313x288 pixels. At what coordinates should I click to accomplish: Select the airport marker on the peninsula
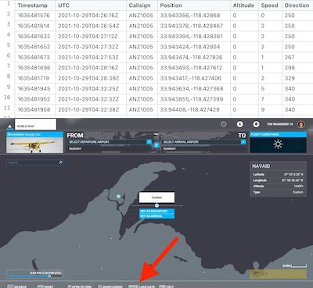(118, 196)
